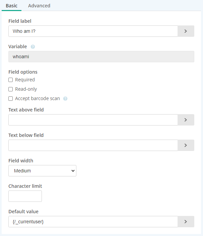The image size is (203, 236).
Task: Open the arrow button for Default value
Action: point(186,222)
